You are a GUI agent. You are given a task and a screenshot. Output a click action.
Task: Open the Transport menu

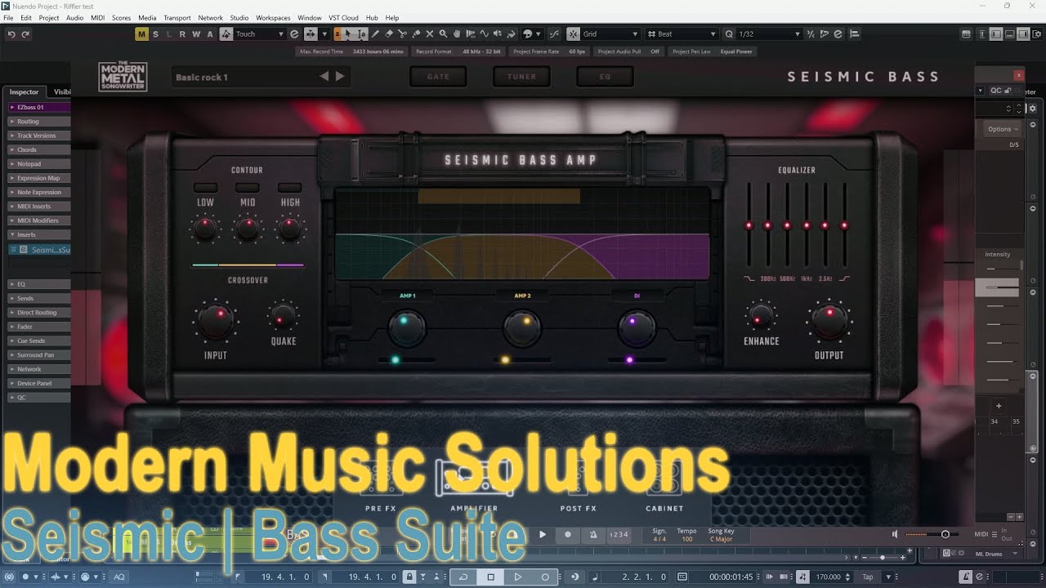point(177,18)
